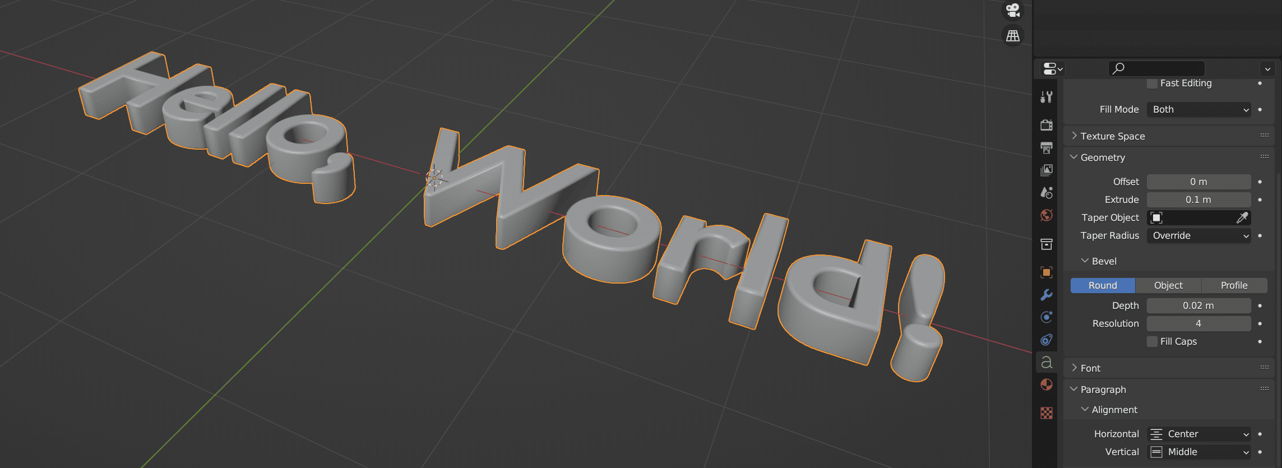Open the Object Data font tab
The image size is (1282, 468).
(1046, 362)
